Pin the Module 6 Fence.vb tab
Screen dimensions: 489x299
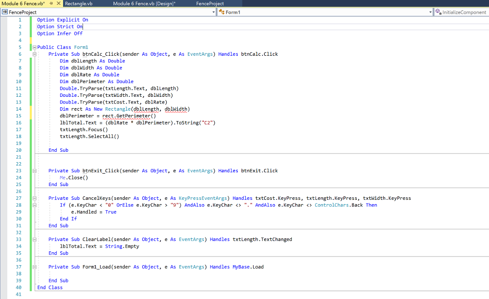pyautogui.click(x=51, y=3)
